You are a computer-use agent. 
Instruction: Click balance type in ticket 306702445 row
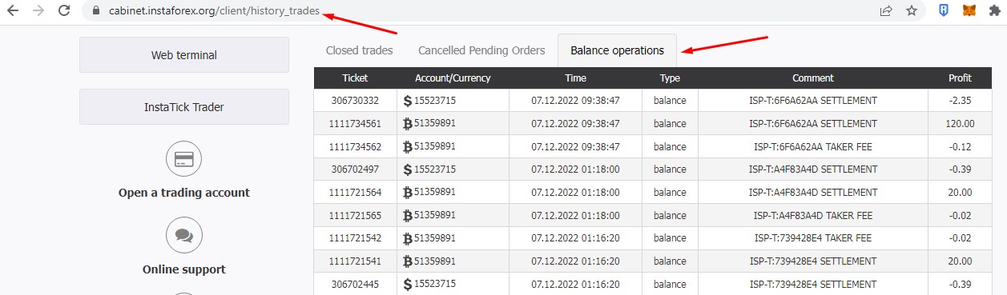pos(670,284)
